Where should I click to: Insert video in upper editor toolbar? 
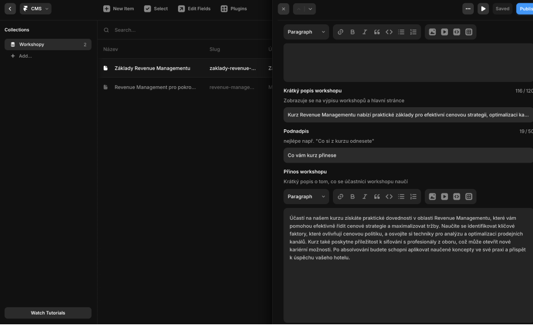point(445,32)
